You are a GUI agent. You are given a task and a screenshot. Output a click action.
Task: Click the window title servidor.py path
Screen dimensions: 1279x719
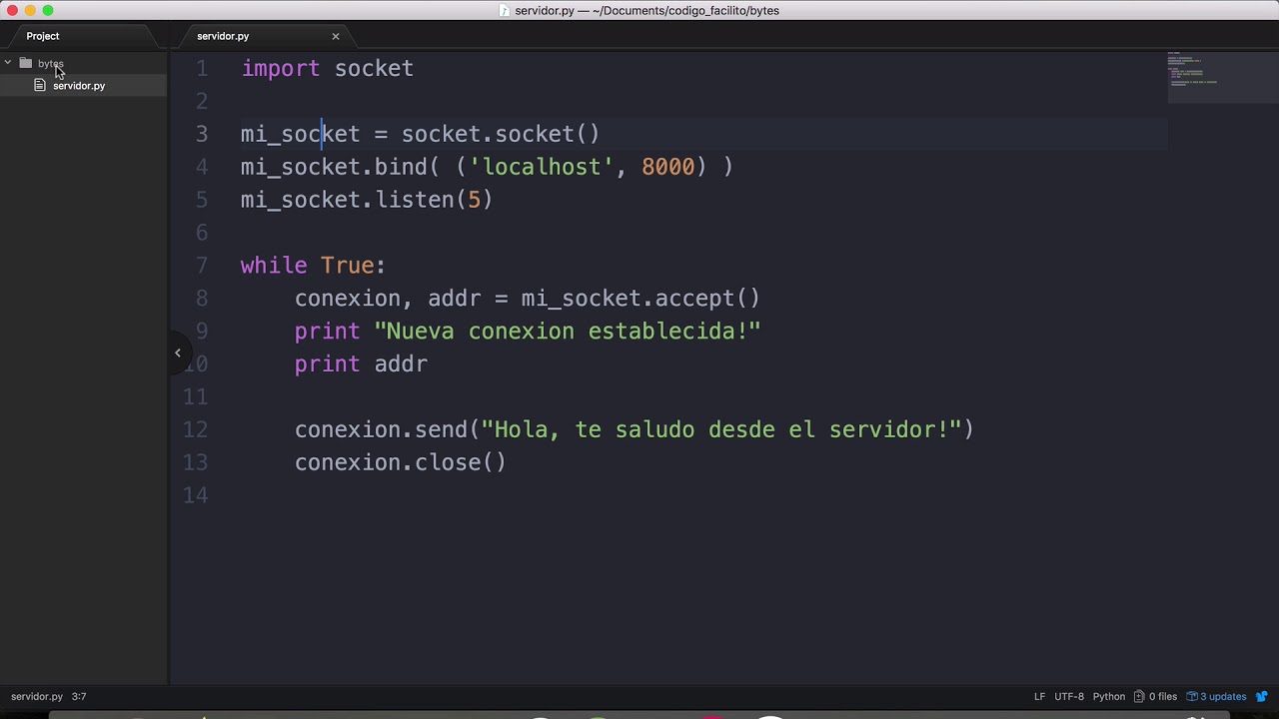click(x=647, y=11)
